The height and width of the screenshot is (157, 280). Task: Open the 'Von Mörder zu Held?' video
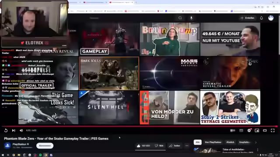tap(170, 108)
